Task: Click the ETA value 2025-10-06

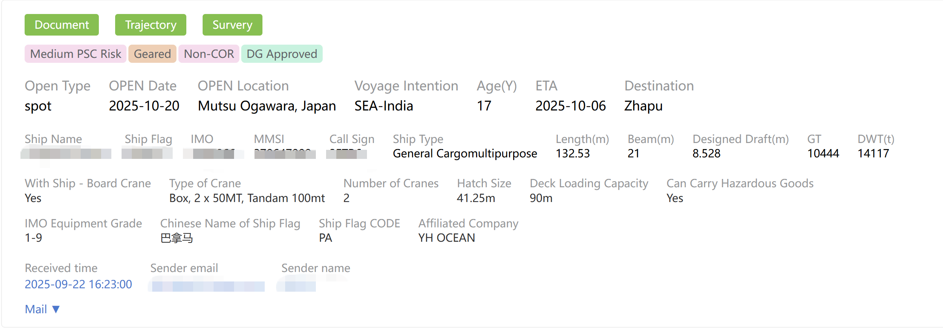Action: tap(570, 106)
